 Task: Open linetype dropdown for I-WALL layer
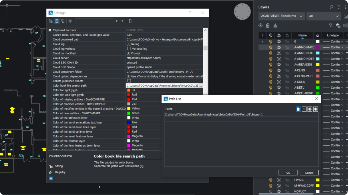point(342,180)
